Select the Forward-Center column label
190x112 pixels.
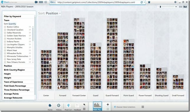coord(79,96)
